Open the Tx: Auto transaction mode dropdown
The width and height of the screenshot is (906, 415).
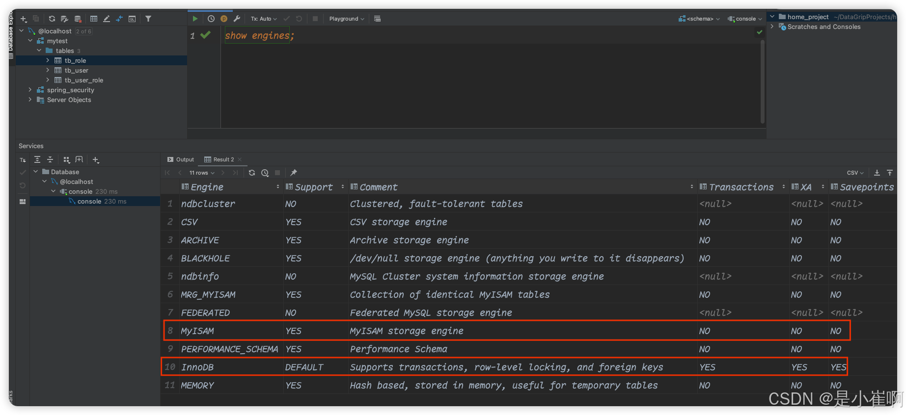(264, 19)
